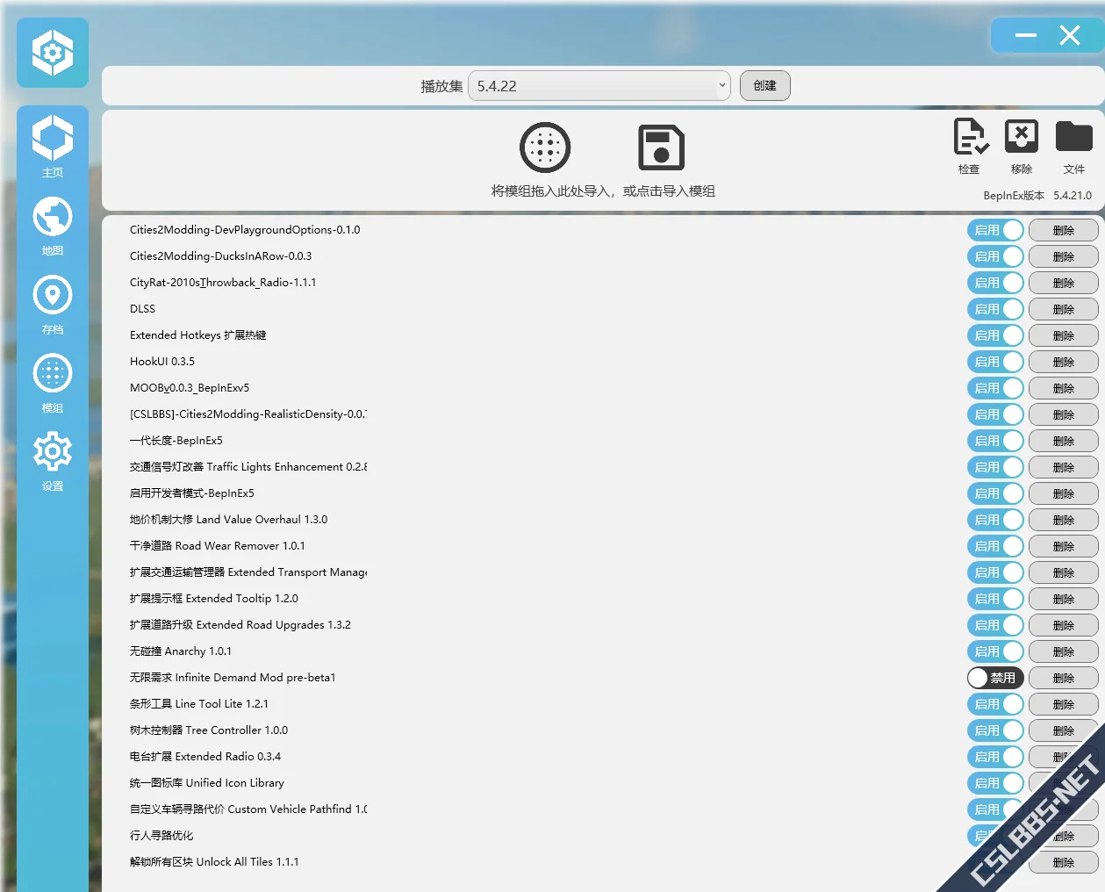Viewport: 1105px width, 892px height.
Task: Open the 地图 maps section
Action: (x=53, y=226)
